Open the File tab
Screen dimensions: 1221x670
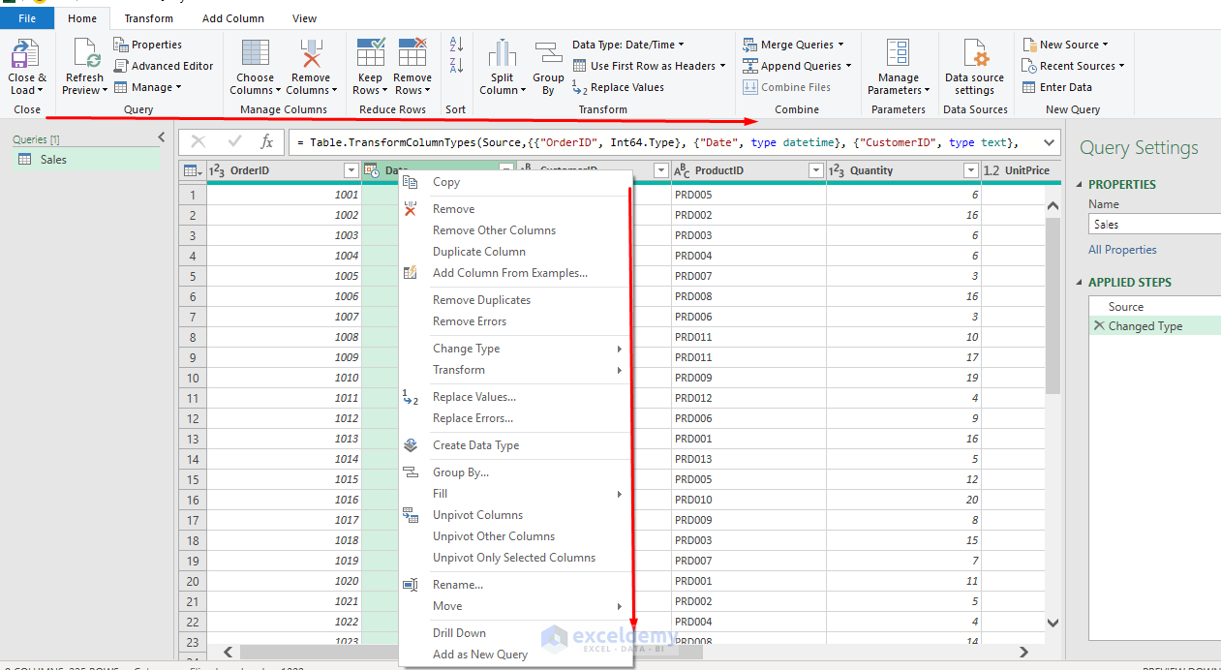click(27, 18)
